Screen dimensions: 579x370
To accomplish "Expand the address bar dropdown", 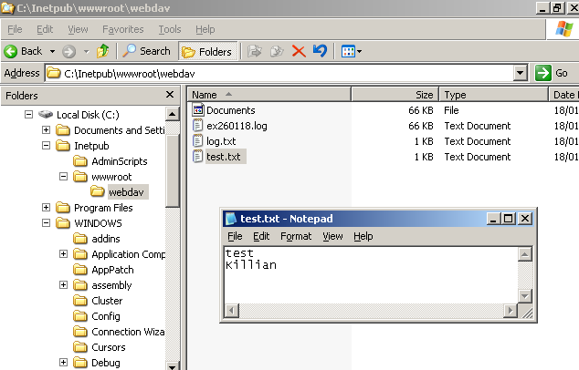I will 520,73.
